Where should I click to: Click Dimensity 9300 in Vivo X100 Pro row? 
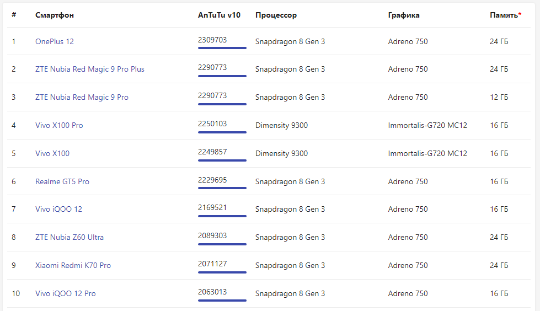click(x=281, y=125)
